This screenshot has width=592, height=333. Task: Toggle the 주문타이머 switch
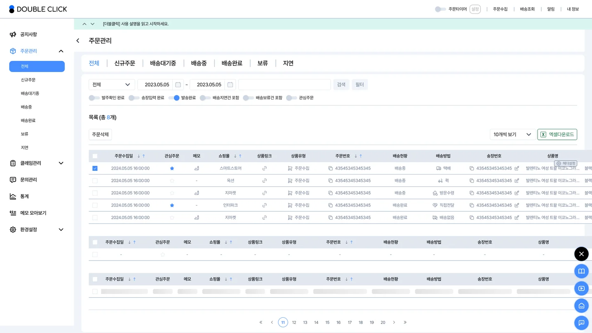(440, 9)
